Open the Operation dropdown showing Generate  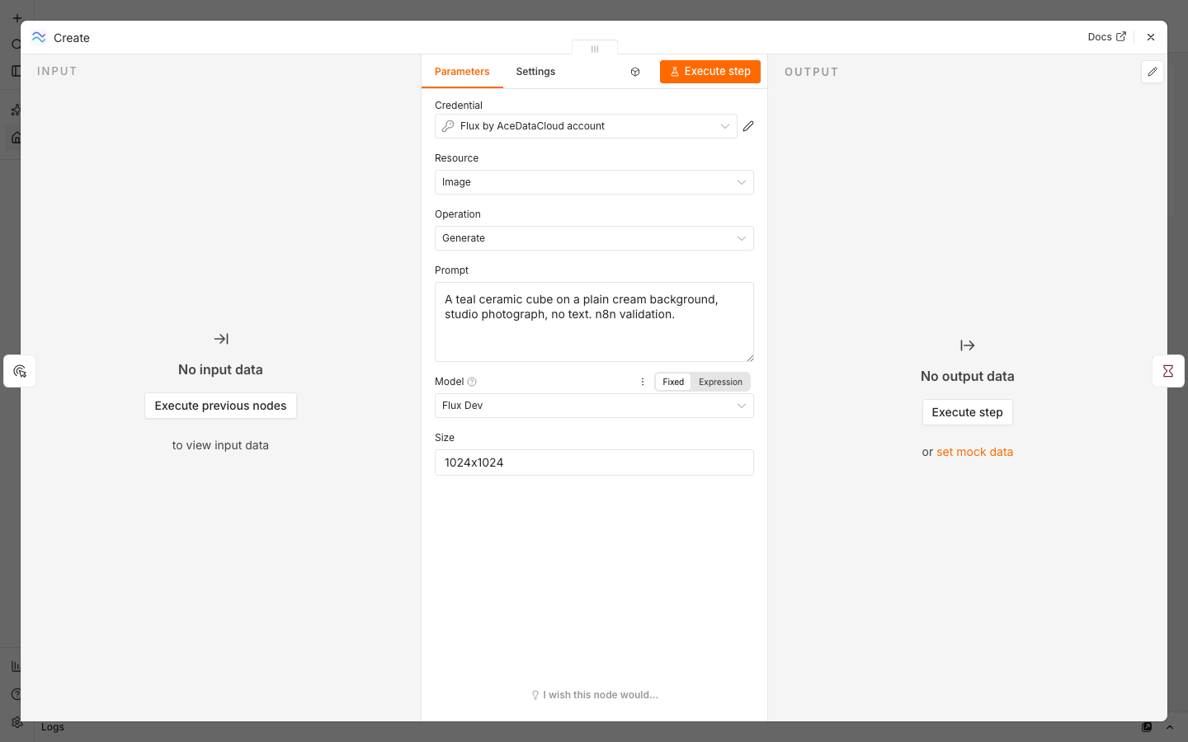pos(594,238)
